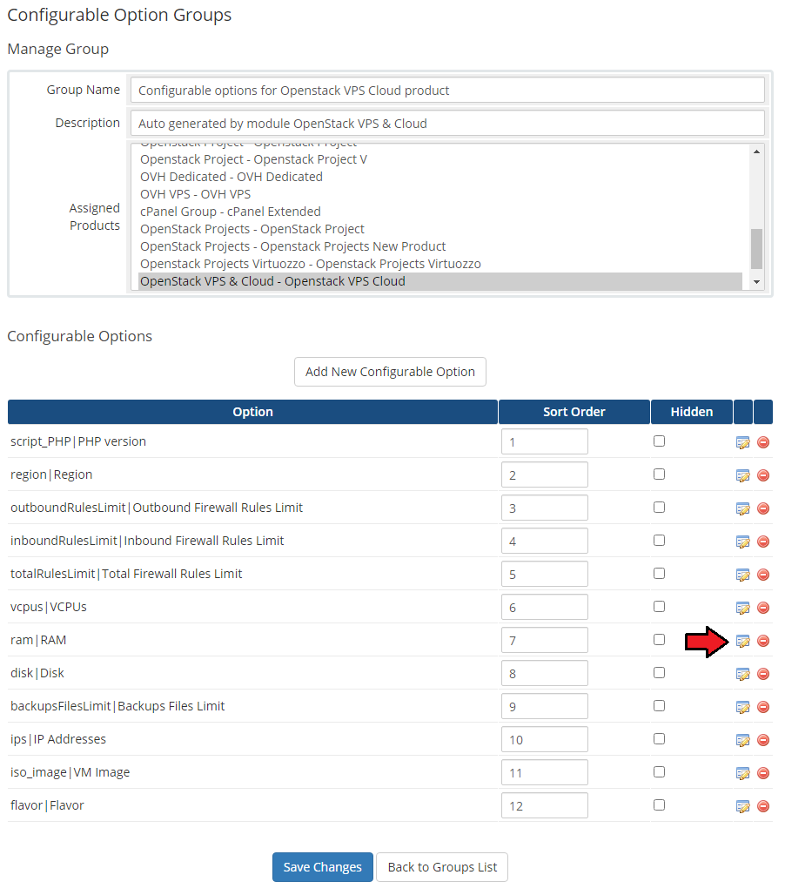Edit the outboundRulesLimit option

tap(742, 508)
